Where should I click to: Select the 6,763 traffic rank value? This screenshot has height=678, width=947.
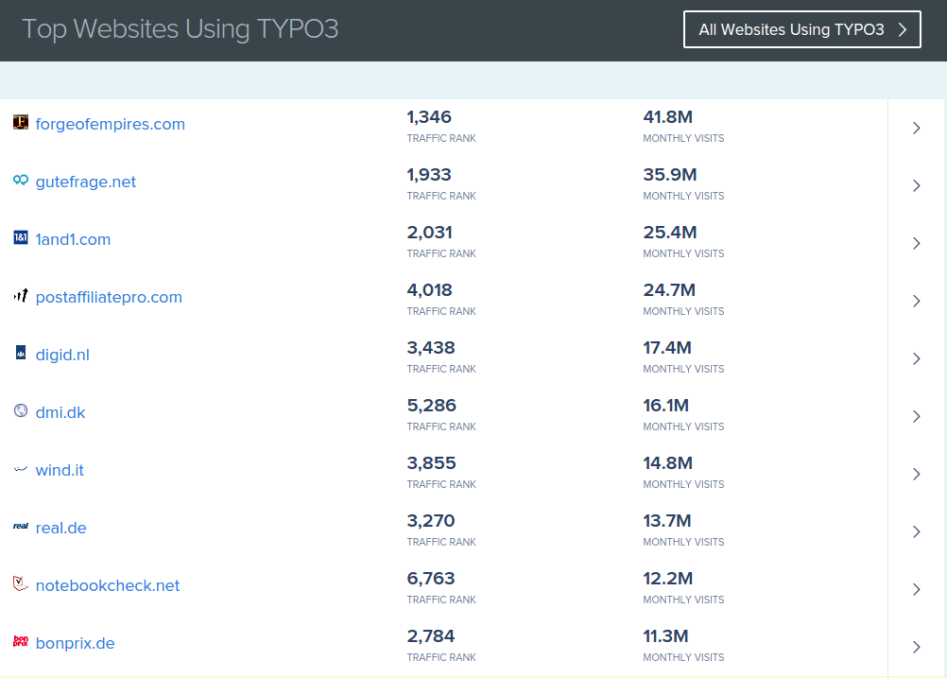coord(431,579)
